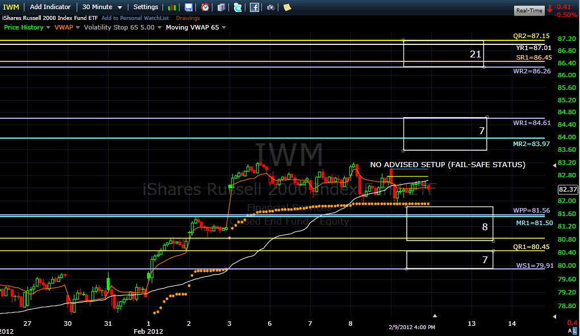Select the WR1=84.61 level label

pyautogui.click(x=532, y=123)
